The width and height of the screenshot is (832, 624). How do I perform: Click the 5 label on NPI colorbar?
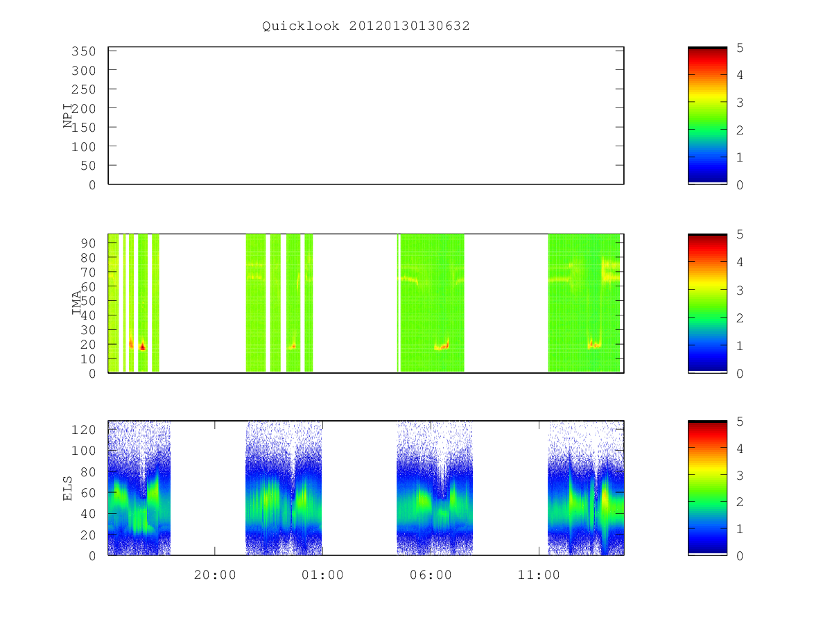click(x=740, y=47)
